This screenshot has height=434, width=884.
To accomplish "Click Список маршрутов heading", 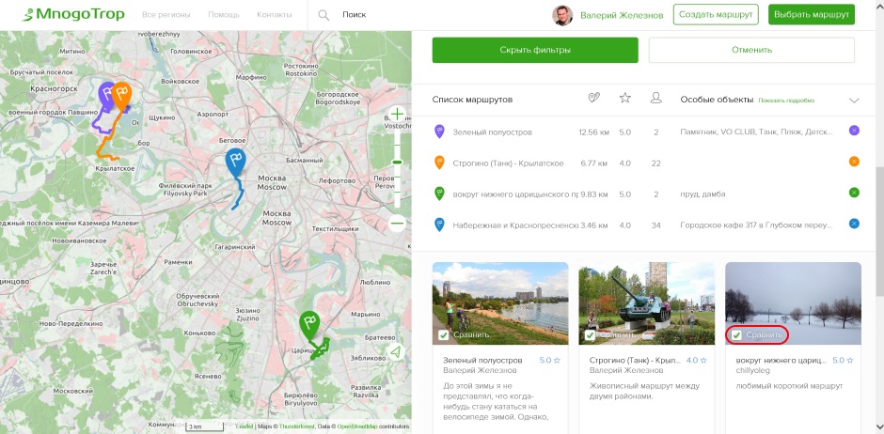I will pyautogui.click(x=472, y=100).
